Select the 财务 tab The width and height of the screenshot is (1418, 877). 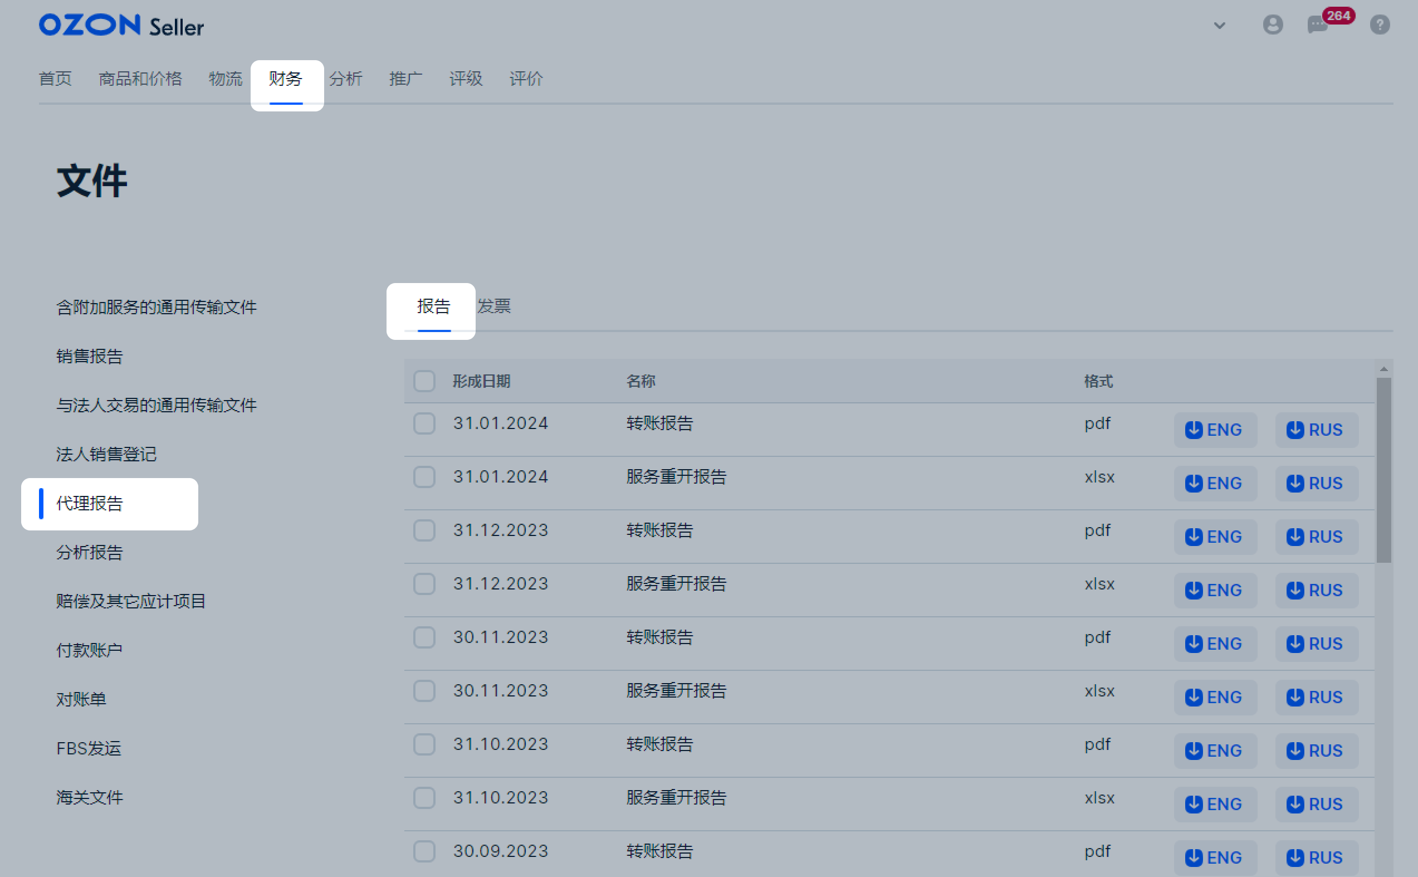tap(286, 79)
